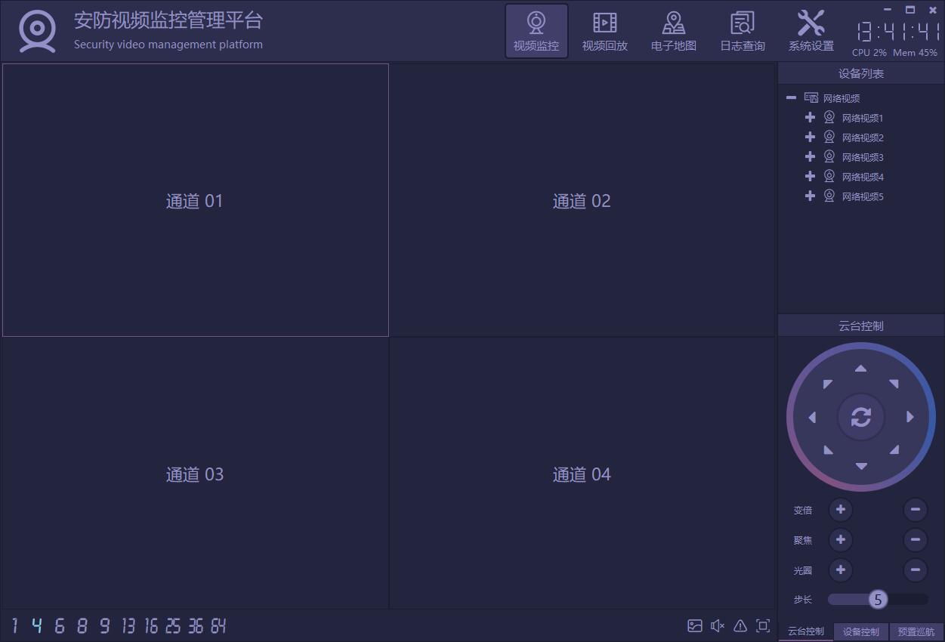Mute audio using the speaker icon
The image size is (945, 642).
718,625
